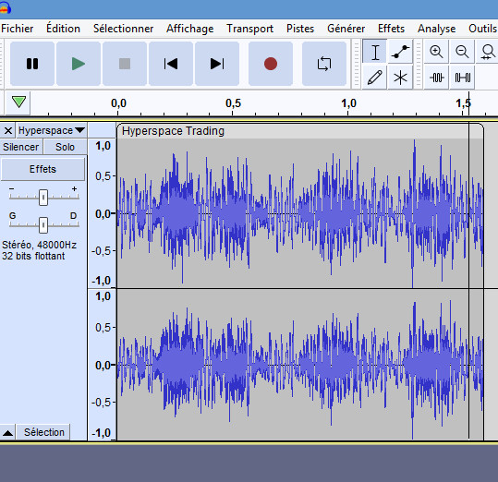Select the Multi-tool asterisk icon
The width and height of the screenshot is (498, 482).
click(400, 78)
